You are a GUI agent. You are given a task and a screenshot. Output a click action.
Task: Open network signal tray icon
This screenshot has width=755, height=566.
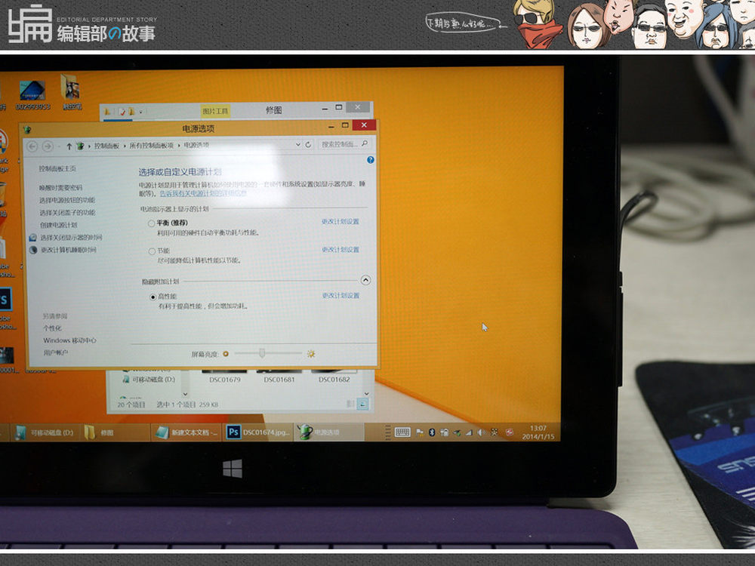[469, 432]
